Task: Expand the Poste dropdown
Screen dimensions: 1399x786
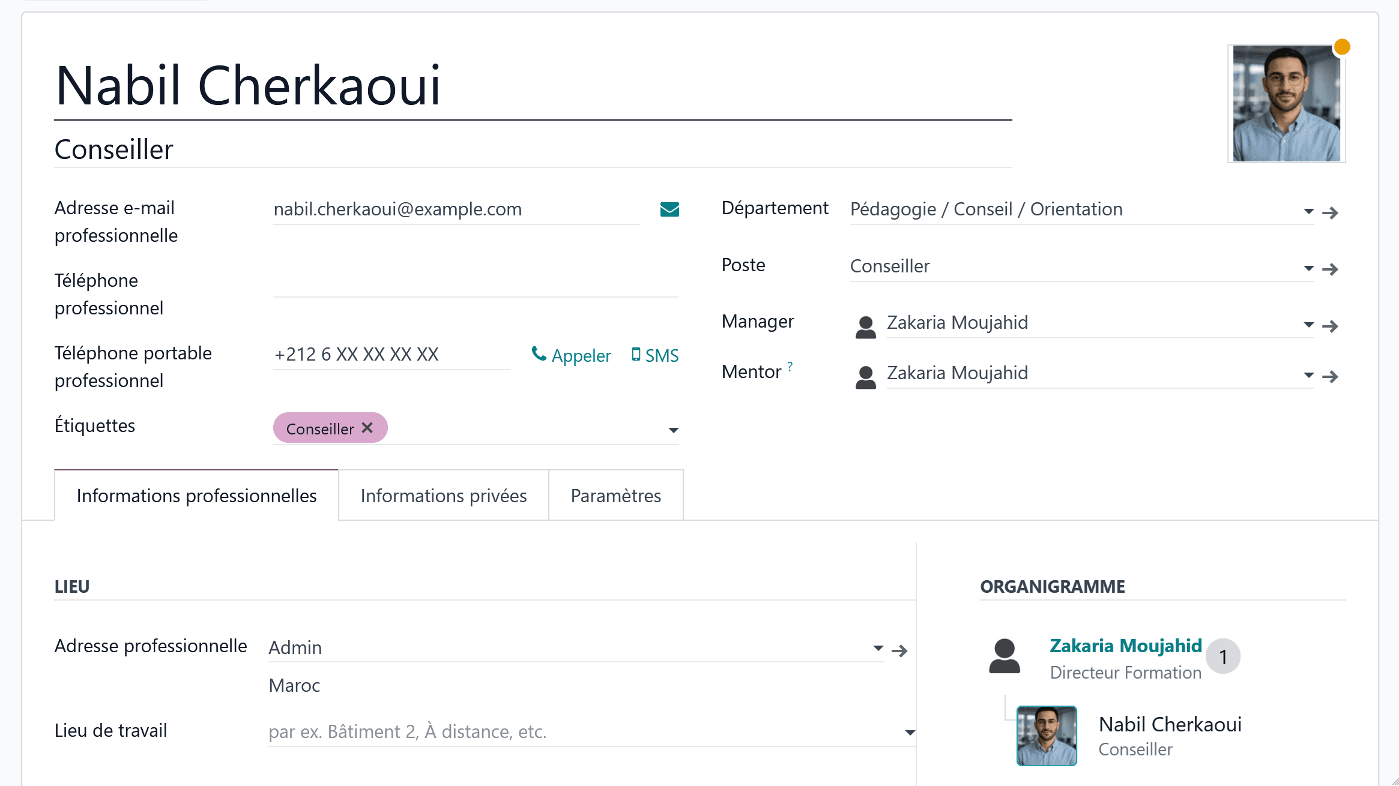Action: 1308,268
